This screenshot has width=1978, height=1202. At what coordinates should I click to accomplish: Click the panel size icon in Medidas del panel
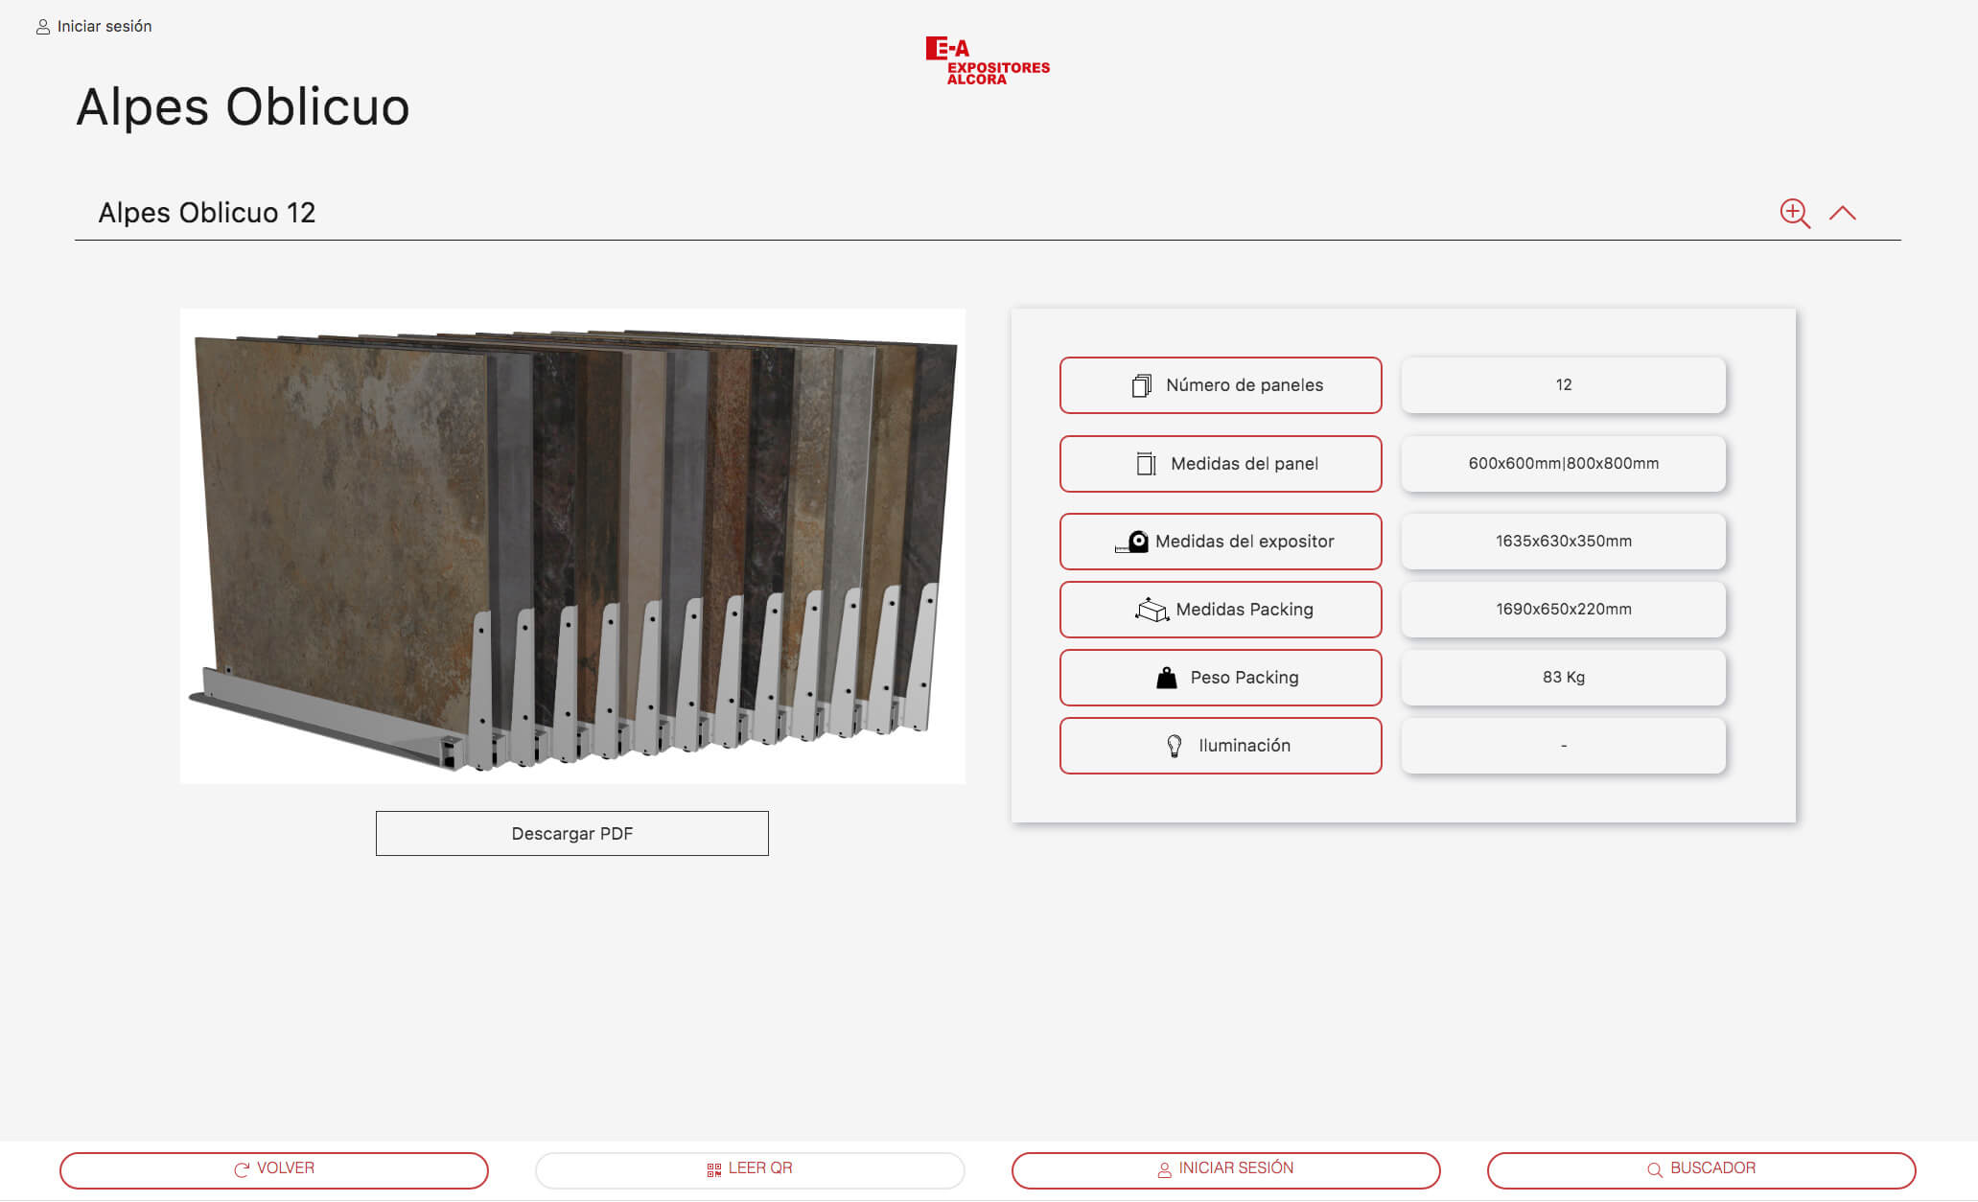tap(1146, 464)
